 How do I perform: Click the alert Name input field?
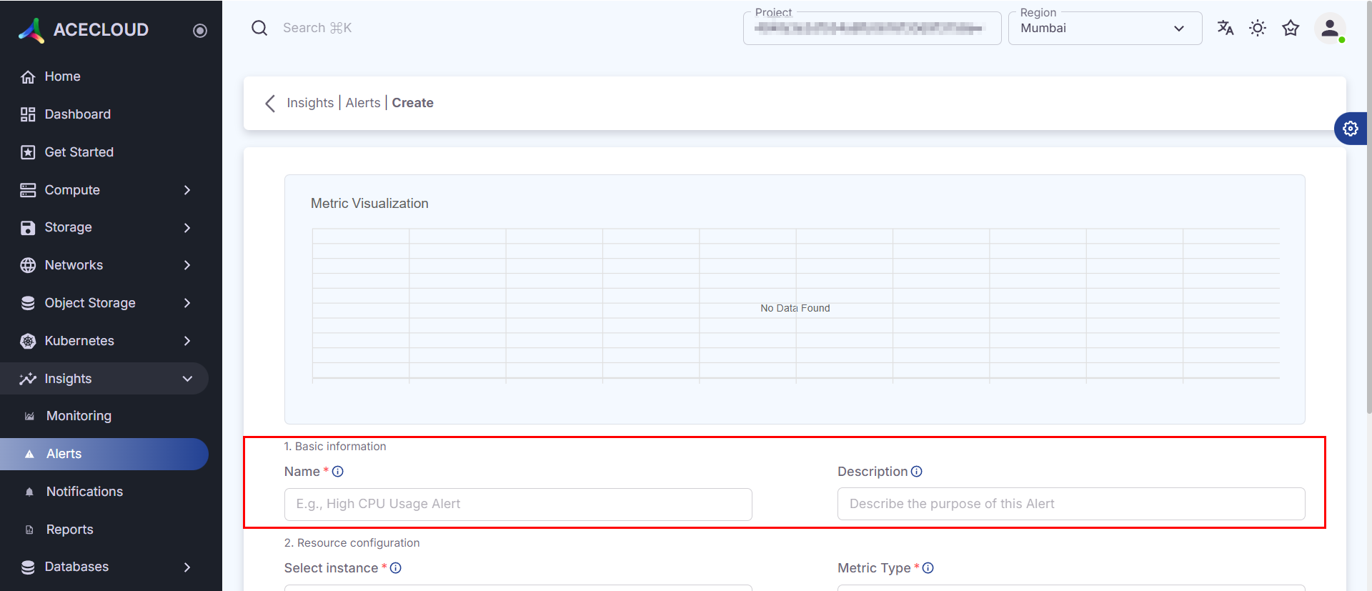[x=518, y=505]
